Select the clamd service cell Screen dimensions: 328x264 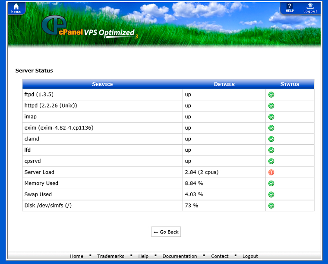pos(103,139)
